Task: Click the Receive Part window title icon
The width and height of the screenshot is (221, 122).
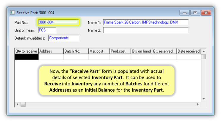Action: (x=12, y=13)
